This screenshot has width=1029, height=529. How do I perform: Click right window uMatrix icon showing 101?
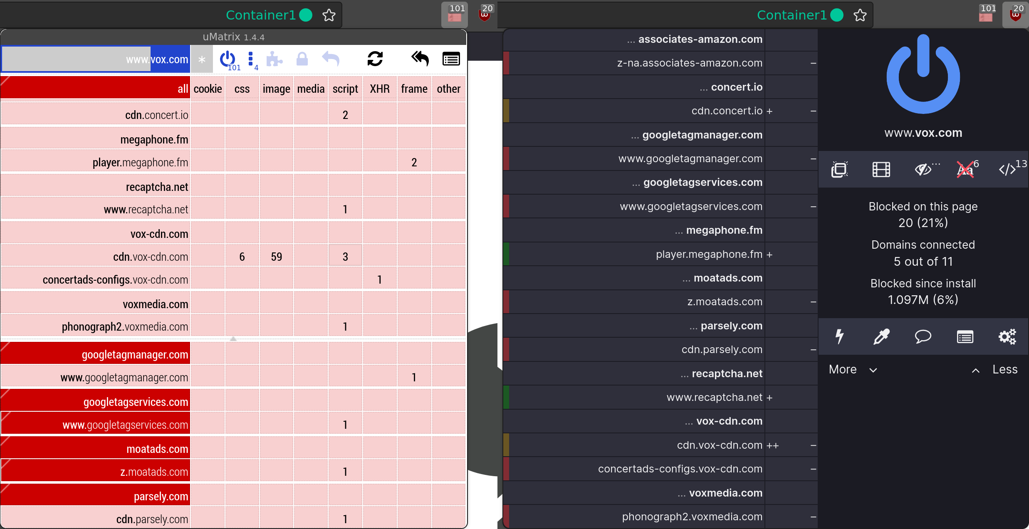pyautogui.click(x=986, y=15)
